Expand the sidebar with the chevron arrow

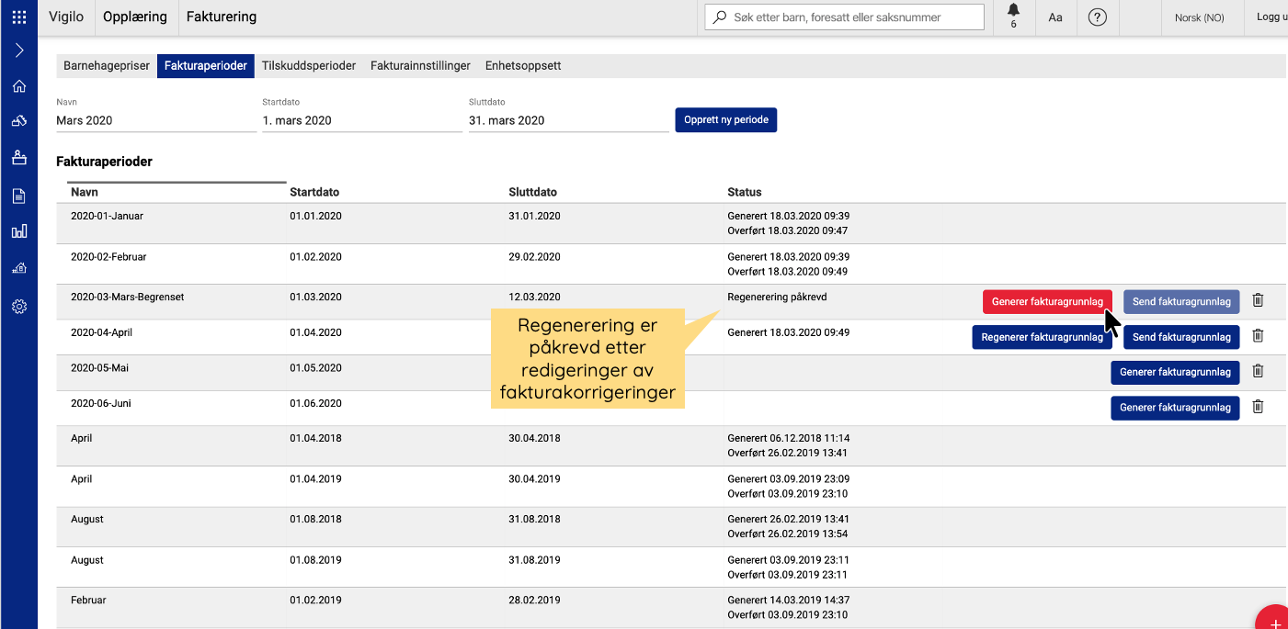18,51
